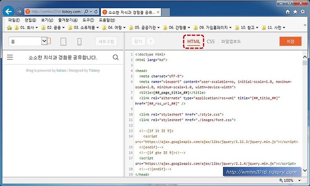Click the title tag on line 7
This screenshot has width=310, height=186.
[x=172, y=93]
